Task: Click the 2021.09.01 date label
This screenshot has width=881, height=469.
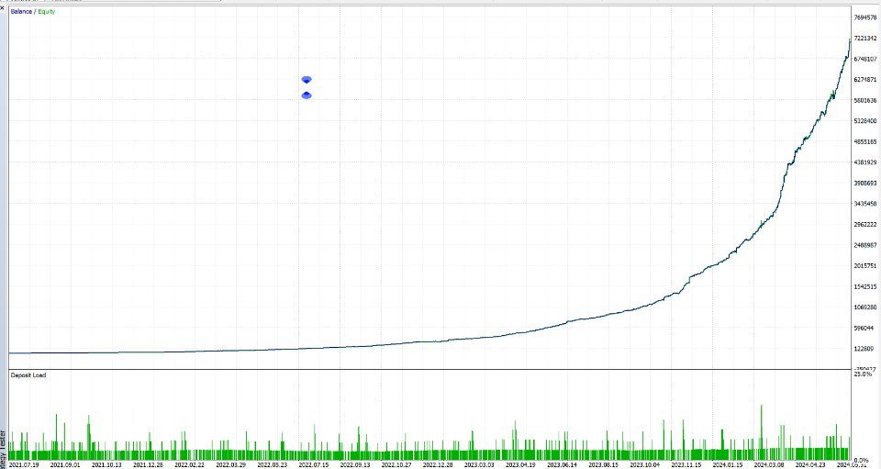Action: click(65, 465)
